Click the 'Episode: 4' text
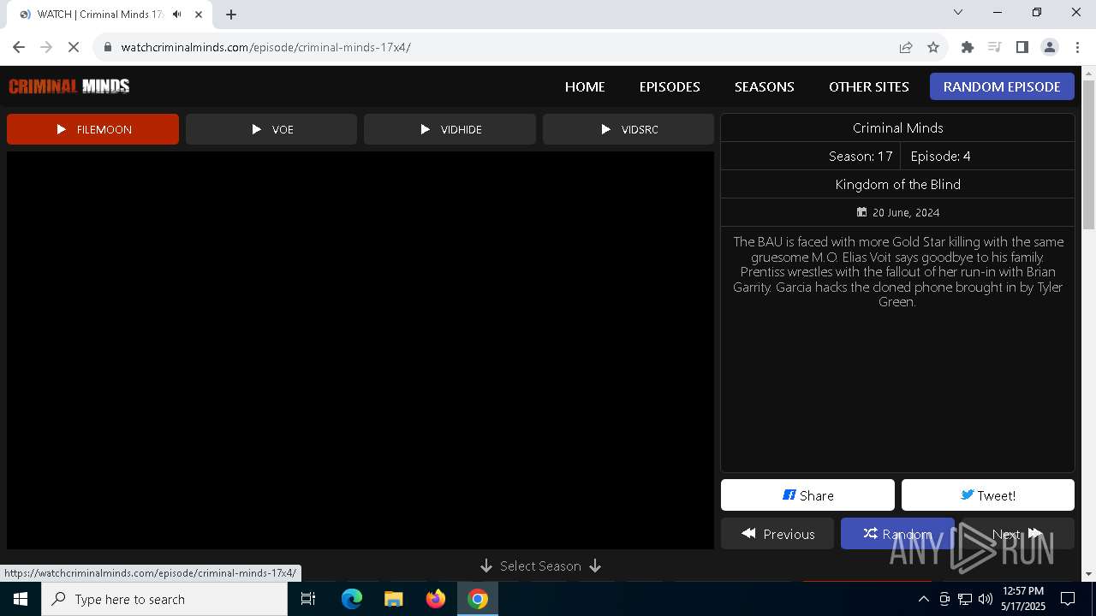 [x=940, y=156]
